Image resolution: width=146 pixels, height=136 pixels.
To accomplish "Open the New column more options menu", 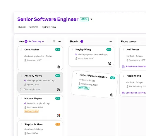I will point(59,41).
